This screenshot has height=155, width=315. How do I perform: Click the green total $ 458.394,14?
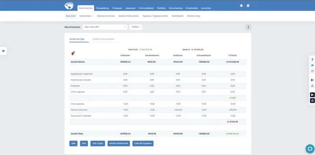point(232,134)
